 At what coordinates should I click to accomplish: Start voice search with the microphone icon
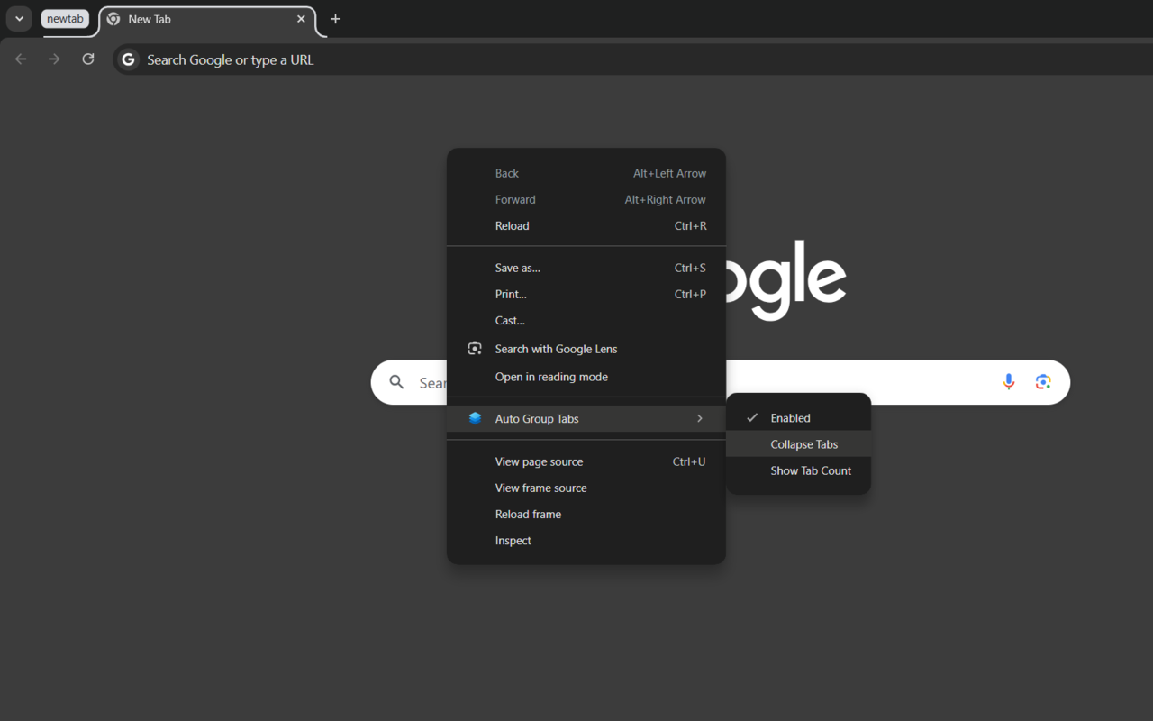[1009, 382]
